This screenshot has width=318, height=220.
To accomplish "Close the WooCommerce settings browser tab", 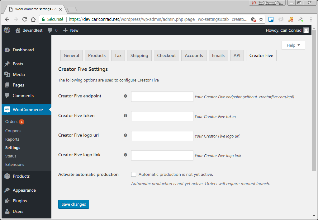I will [60, 9].
